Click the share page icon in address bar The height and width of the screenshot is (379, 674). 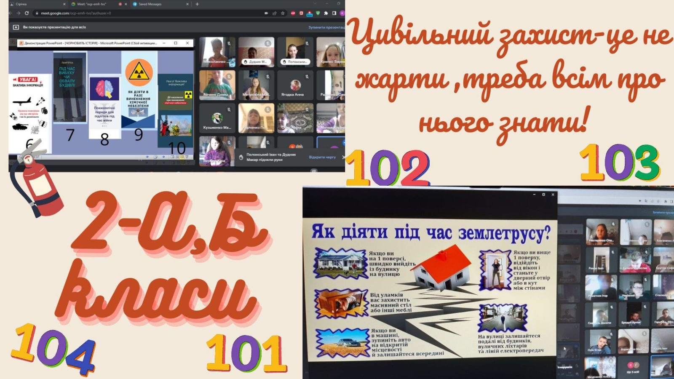point(274,13)
